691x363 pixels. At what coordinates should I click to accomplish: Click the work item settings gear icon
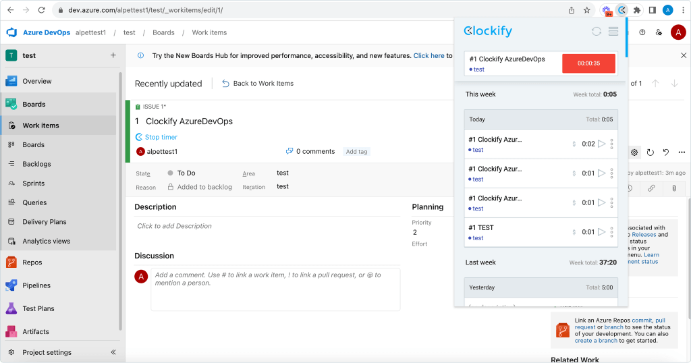click(634, 152)
